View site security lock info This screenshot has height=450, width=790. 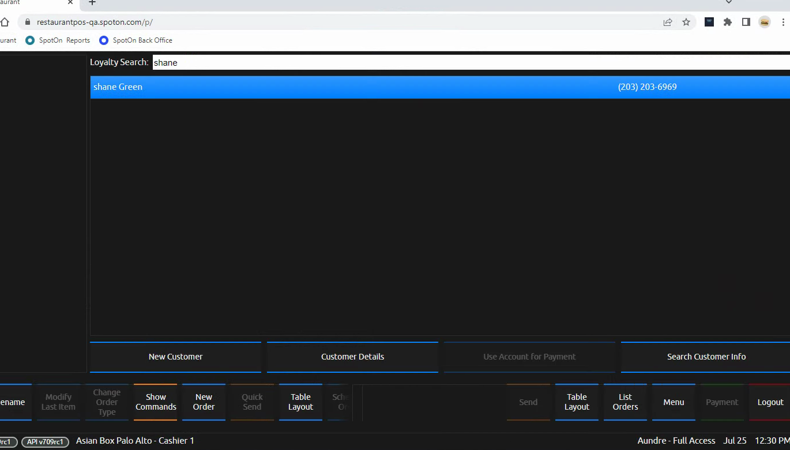click(x=27, y=22)
